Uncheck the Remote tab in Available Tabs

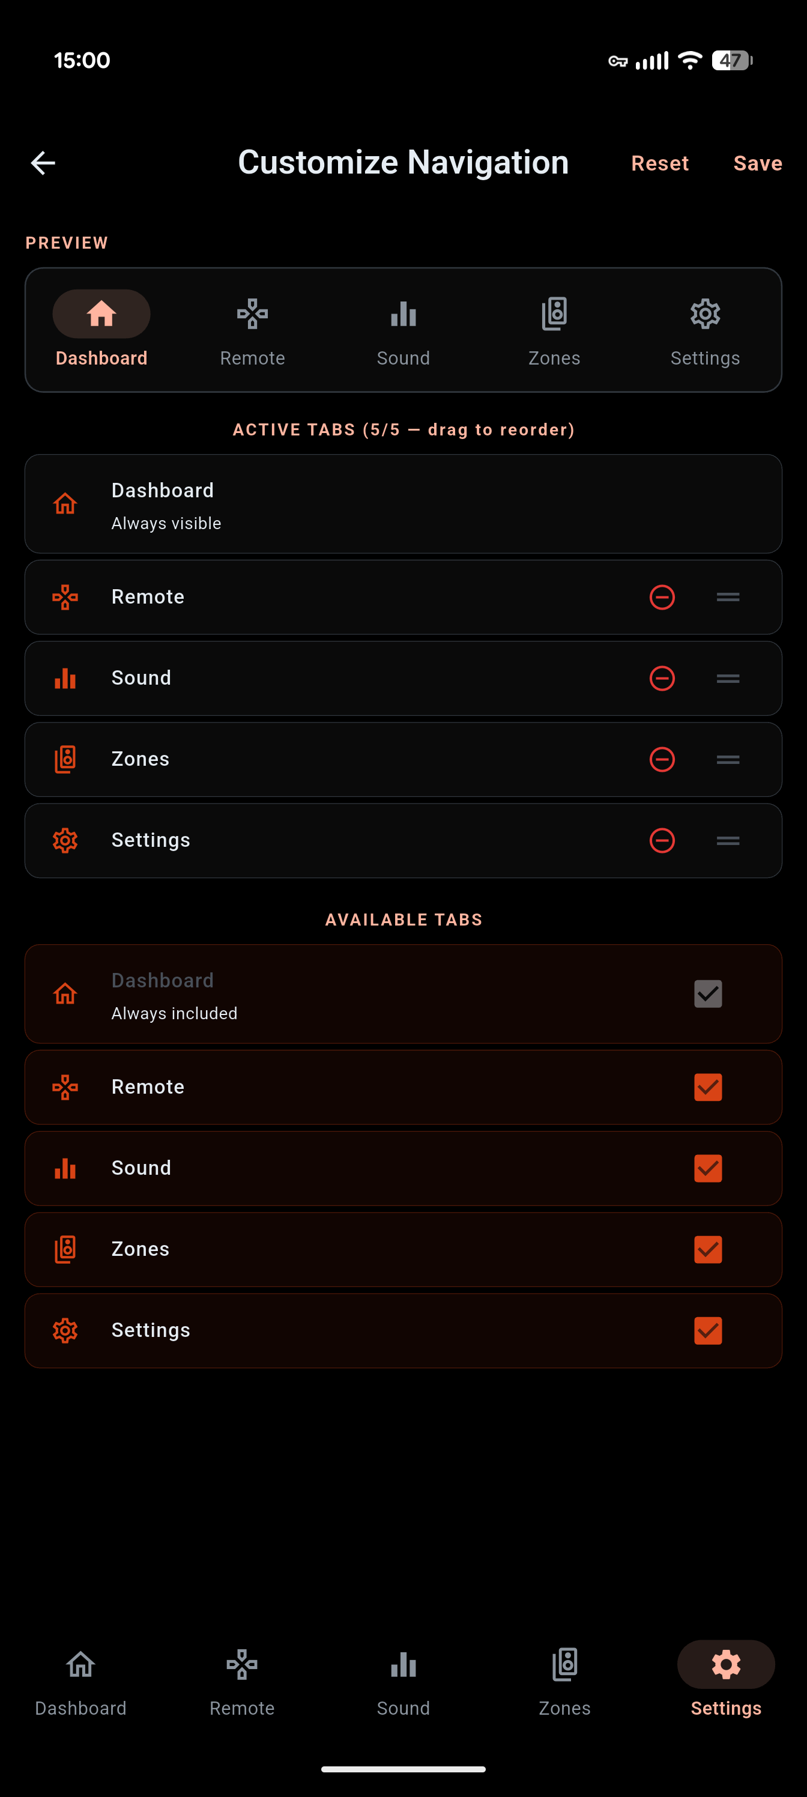(707, 1087)
